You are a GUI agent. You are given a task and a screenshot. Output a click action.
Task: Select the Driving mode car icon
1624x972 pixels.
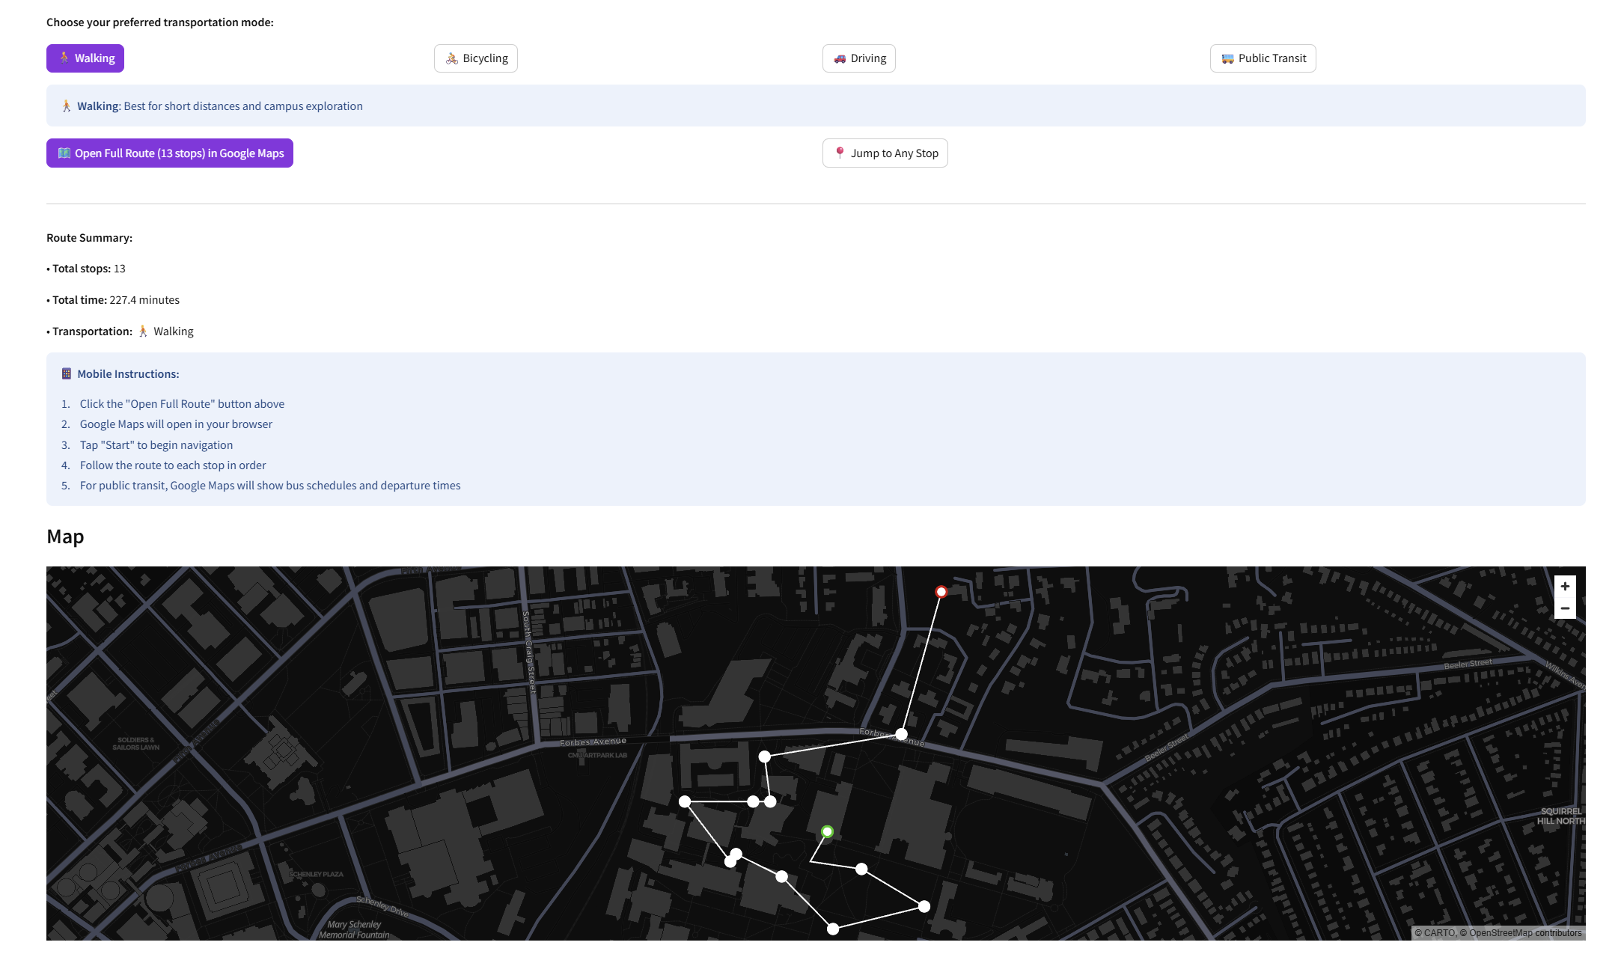840,58
